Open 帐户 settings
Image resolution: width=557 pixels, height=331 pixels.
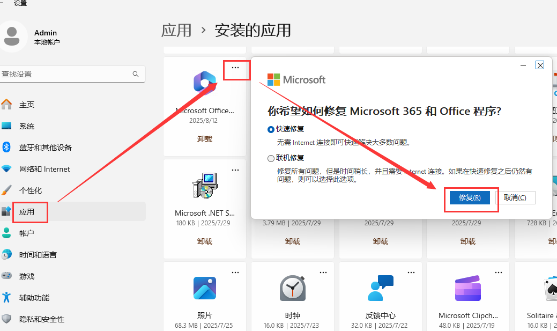click(x=27, y=233)
